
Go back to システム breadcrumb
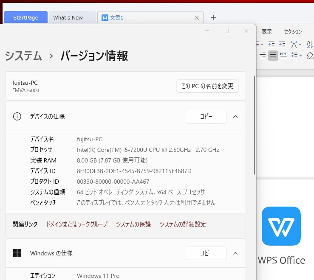coord(23,56)
